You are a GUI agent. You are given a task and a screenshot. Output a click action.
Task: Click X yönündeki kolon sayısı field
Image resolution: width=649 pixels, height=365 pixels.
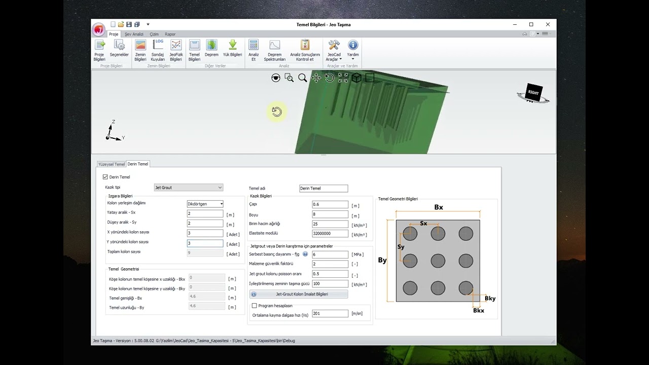tap(205, 234)
